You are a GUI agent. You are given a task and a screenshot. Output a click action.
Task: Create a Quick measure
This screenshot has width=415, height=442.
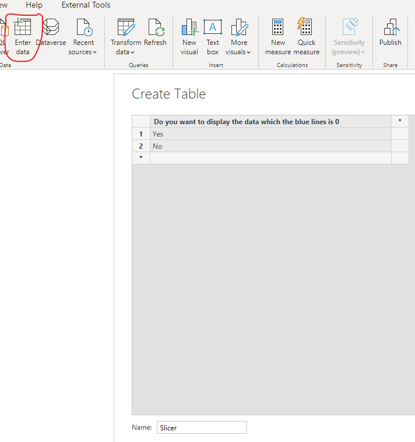306,37
